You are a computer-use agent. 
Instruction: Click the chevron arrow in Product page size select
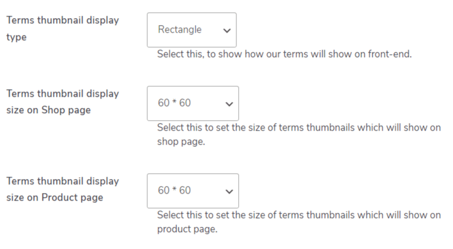coord(229,191)
